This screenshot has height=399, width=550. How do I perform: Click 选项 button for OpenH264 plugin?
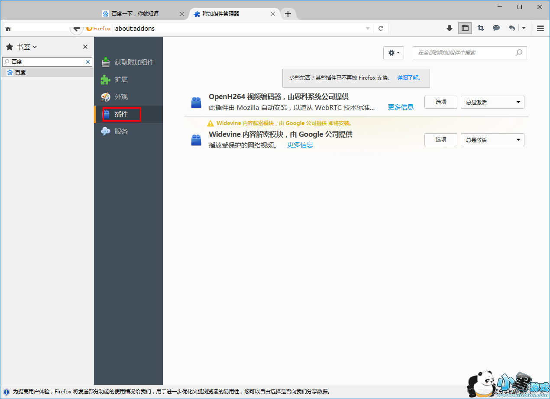440,102
